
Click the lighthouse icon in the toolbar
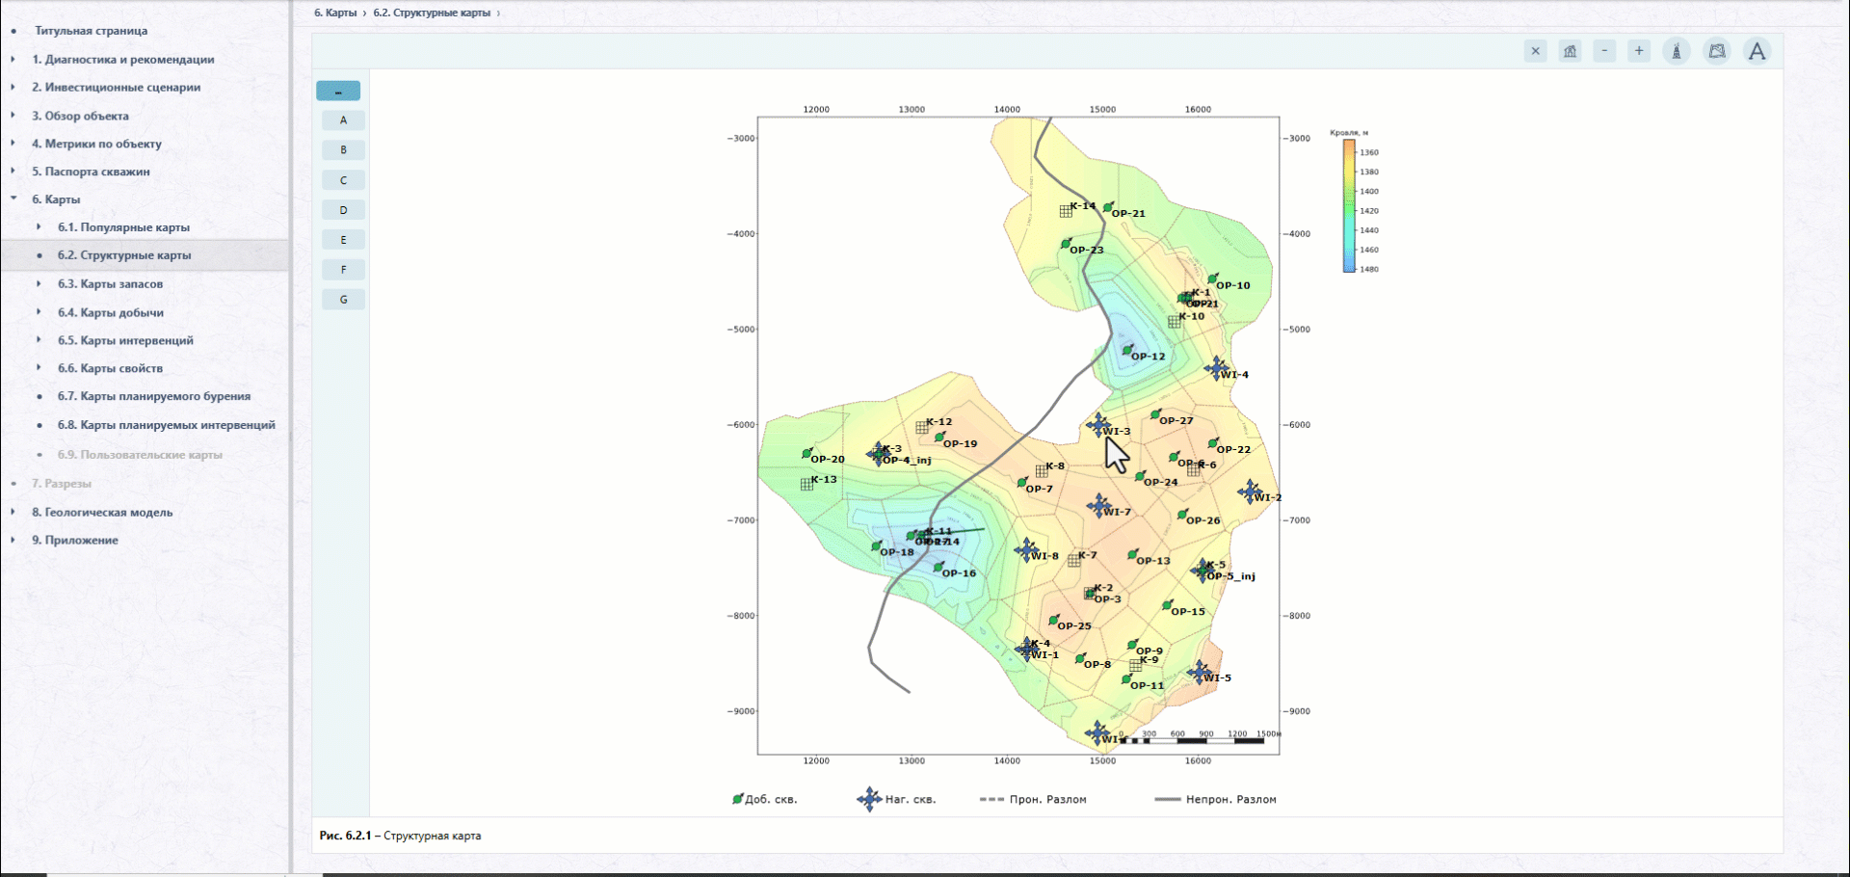1677,51
